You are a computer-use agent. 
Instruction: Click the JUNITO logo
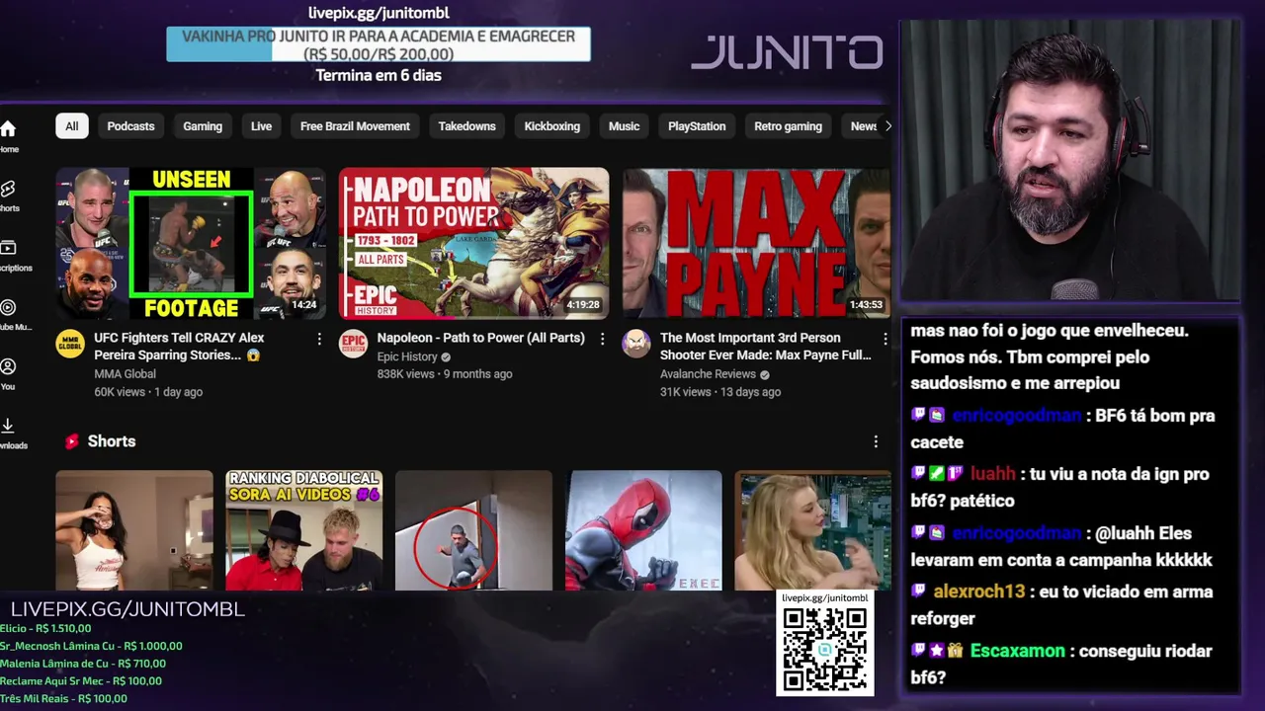pyautogui.click(x=787, y=52)
